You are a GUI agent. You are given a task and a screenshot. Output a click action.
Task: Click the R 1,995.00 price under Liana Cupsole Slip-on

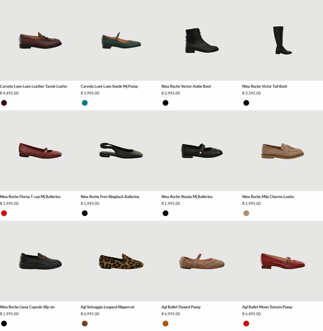[9, 314]
